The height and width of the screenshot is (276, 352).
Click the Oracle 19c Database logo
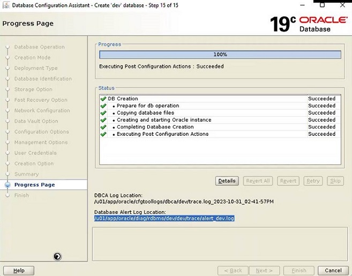coord(309,24)
